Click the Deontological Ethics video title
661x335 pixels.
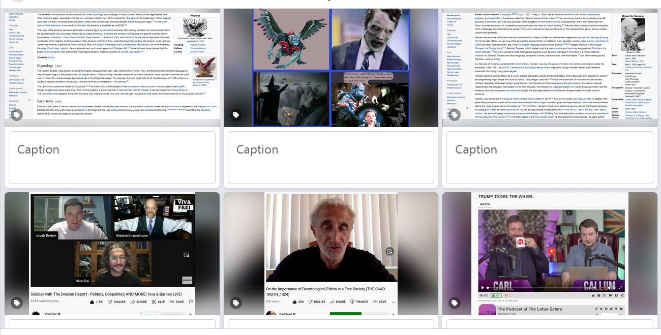[x=325, y=292]
